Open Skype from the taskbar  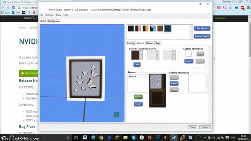133,137
